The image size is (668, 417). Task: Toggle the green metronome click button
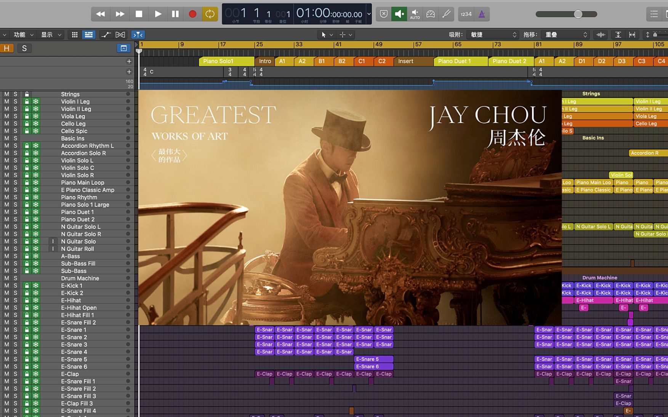[399, 14]
